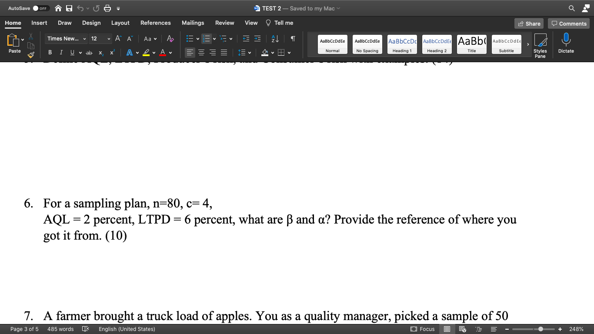Apply the Heading 1 style
594x334 pixels.
click(x=402, y=44)
